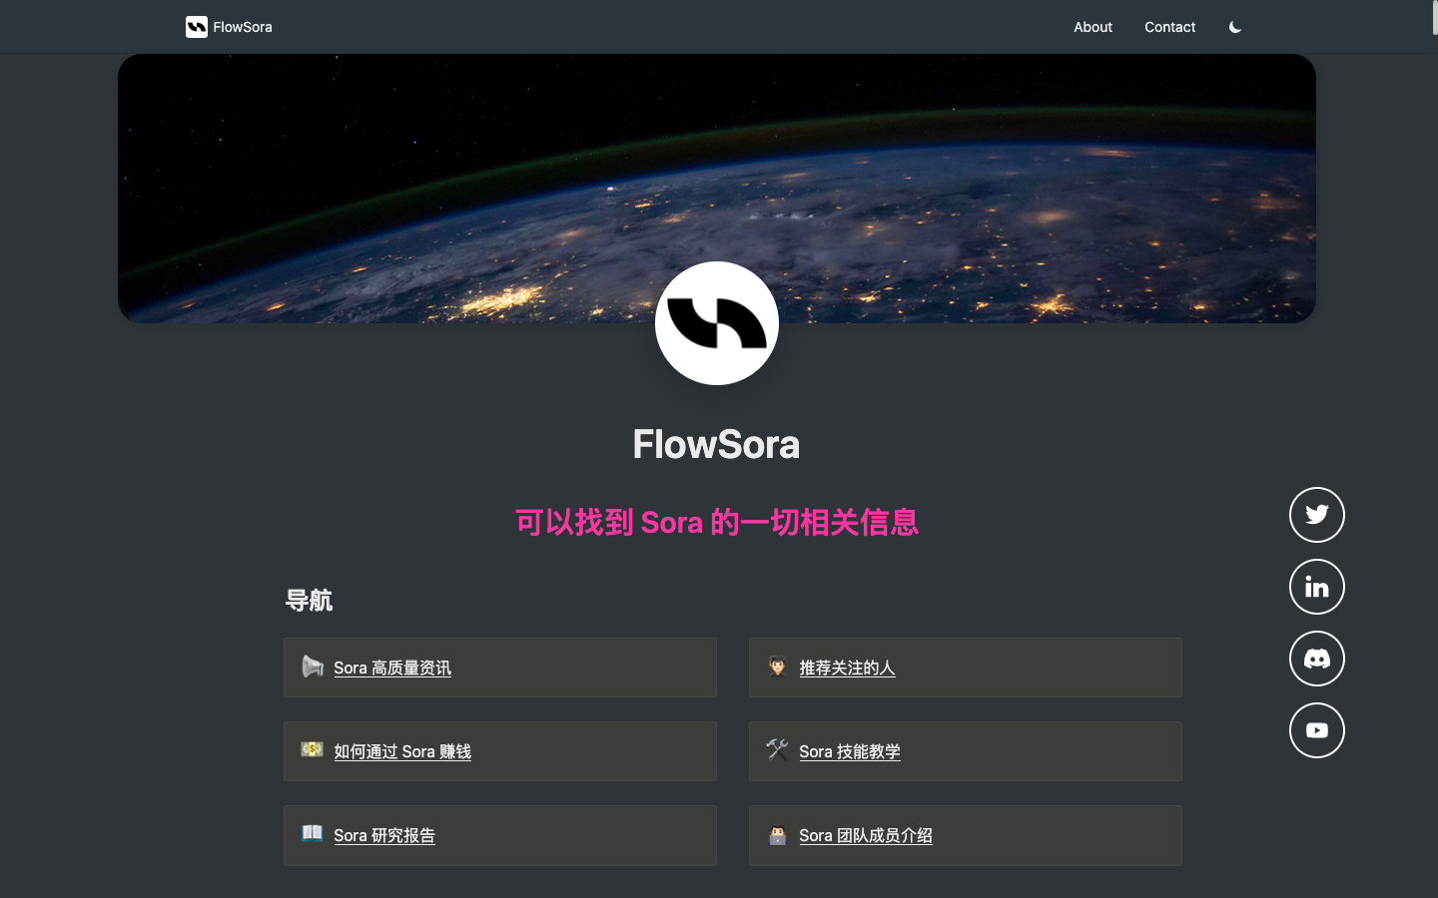Open the YouTube social link
Screen dimensions: 1438x898
[1316, 730]
